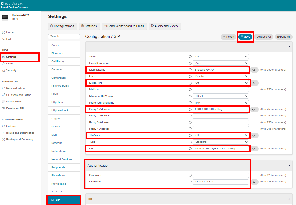Show info for Proxy 3 Address
This screenshot has height=205, width=296.
tap(190, 122)
